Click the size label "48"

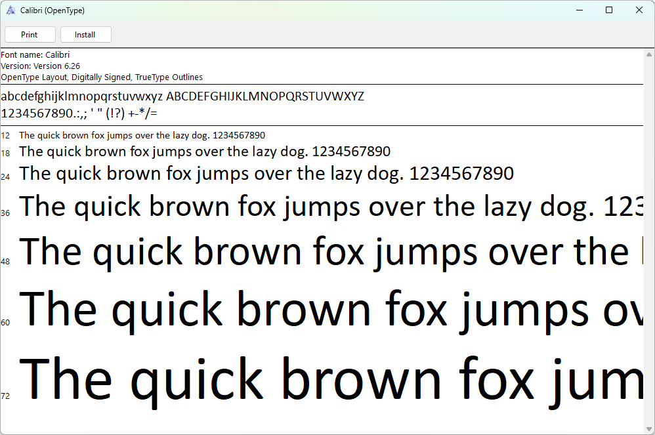tap(5, 262)
